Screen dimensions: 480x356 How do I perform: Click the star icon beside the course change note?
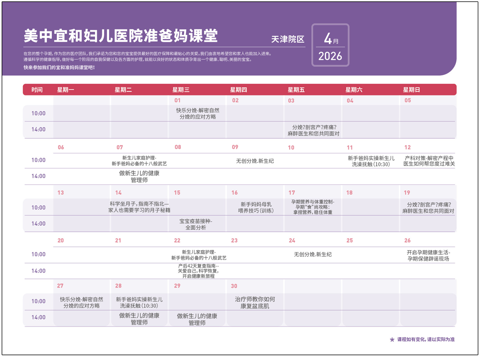coord(392,340)
